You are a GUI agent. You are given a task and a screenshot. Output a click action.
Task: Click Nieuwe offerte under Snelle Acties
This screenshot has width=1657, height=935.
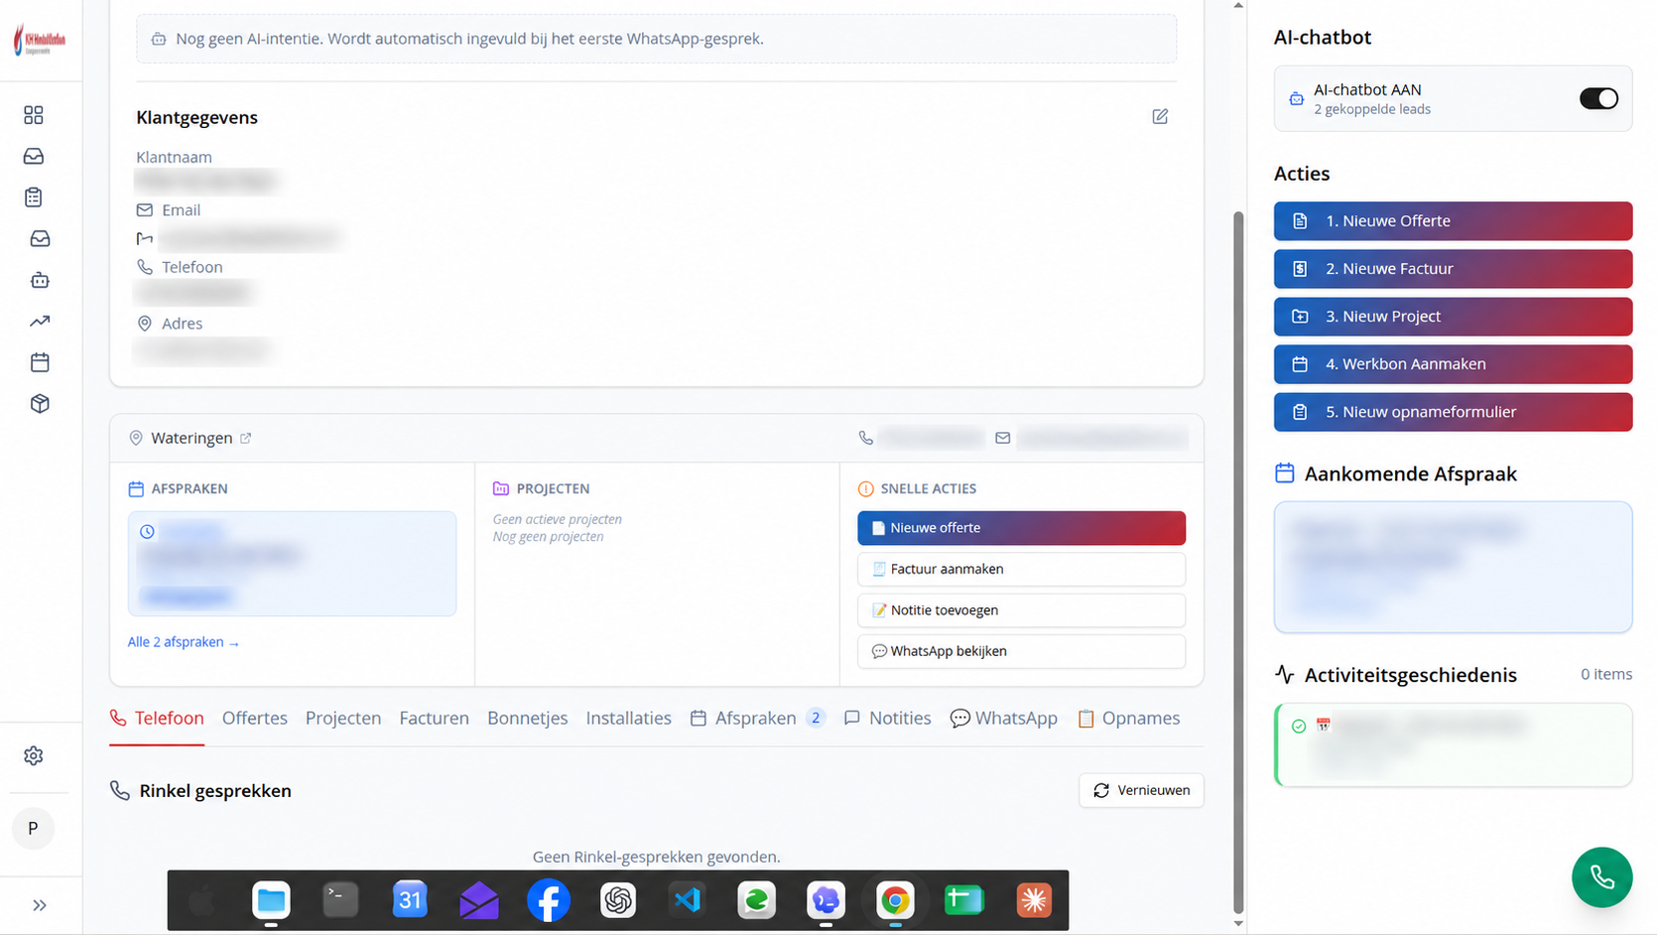click(1021, 528)
